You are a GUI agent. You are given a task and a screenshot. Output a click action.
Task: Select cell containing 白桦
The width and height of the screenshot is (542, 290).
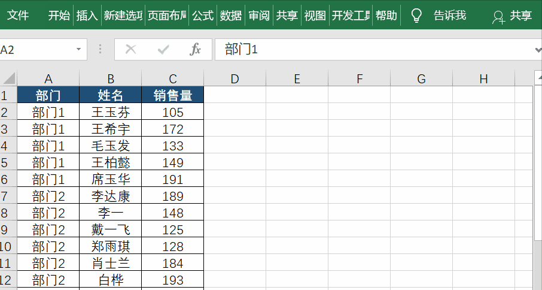click(x=111, y=280)
